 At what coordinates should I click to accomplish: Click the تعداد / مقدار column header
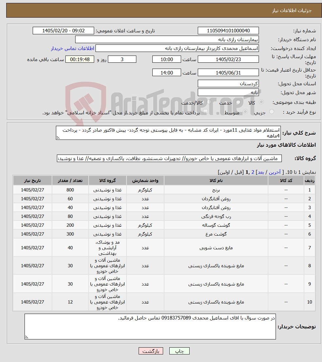pos(70,181)
